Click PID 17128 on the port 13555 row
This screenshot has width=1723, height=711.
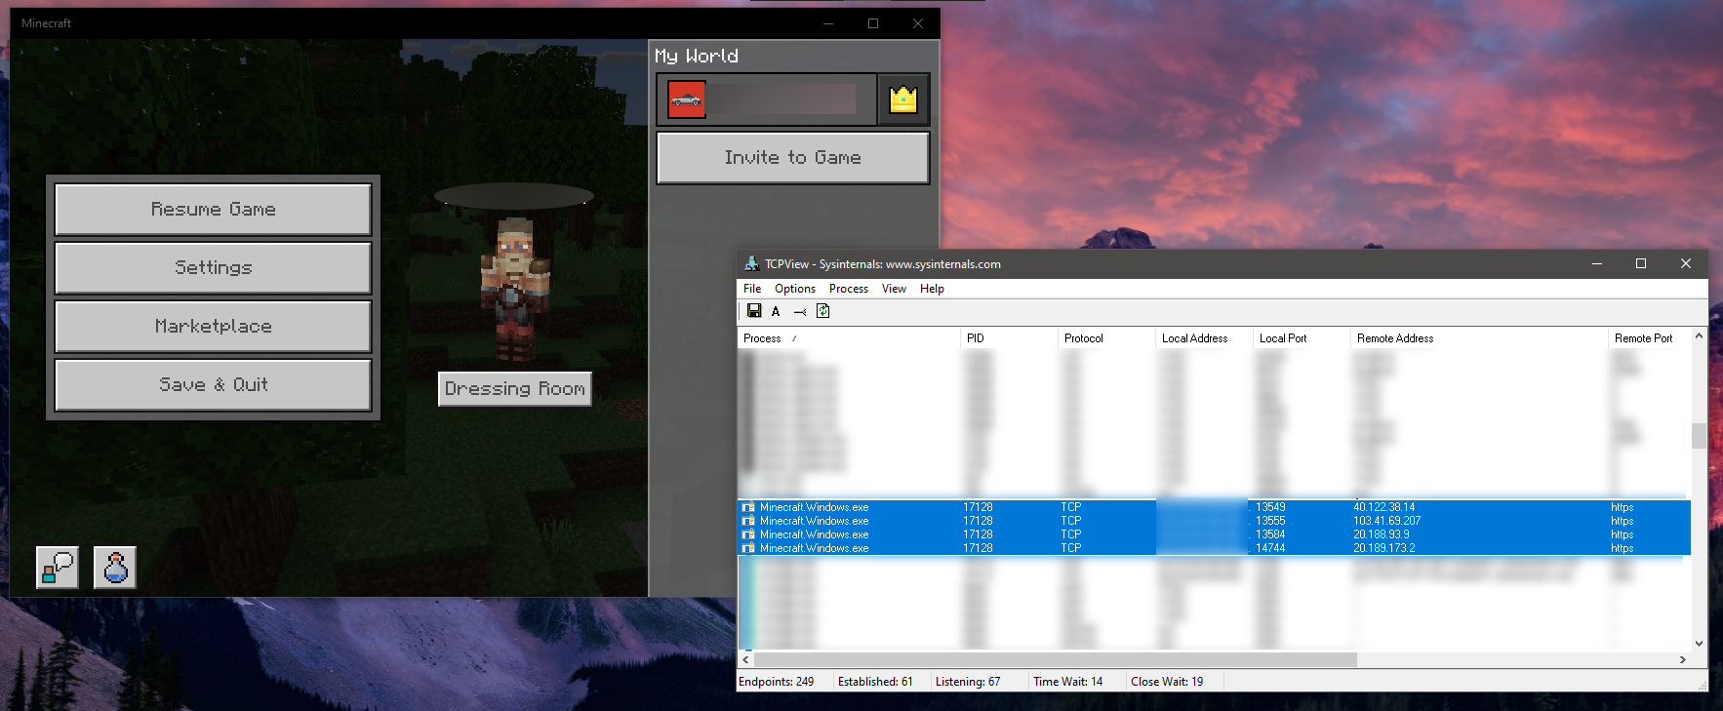(978, 521)
